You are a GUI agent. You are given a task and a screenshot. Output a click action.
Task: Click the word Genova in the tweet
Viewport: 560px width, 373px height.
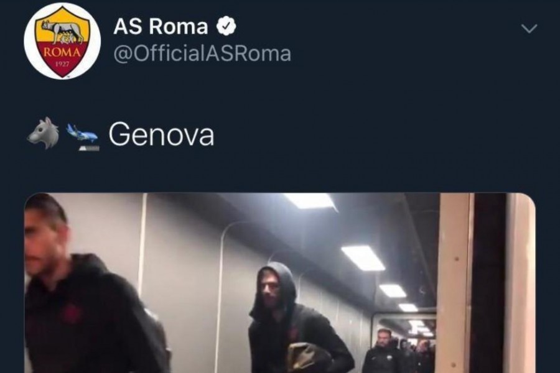coord(161,134)
